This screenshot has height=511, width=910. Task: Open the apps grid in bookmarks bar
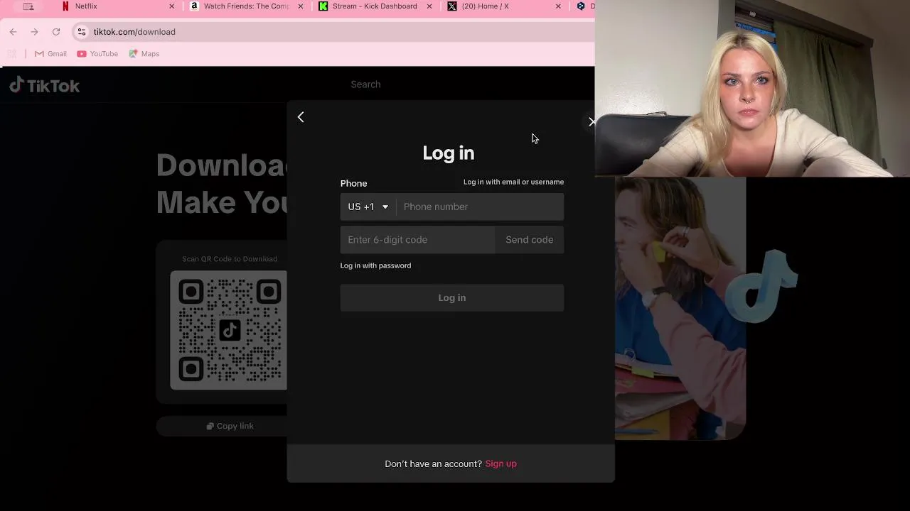coord(12,54)
